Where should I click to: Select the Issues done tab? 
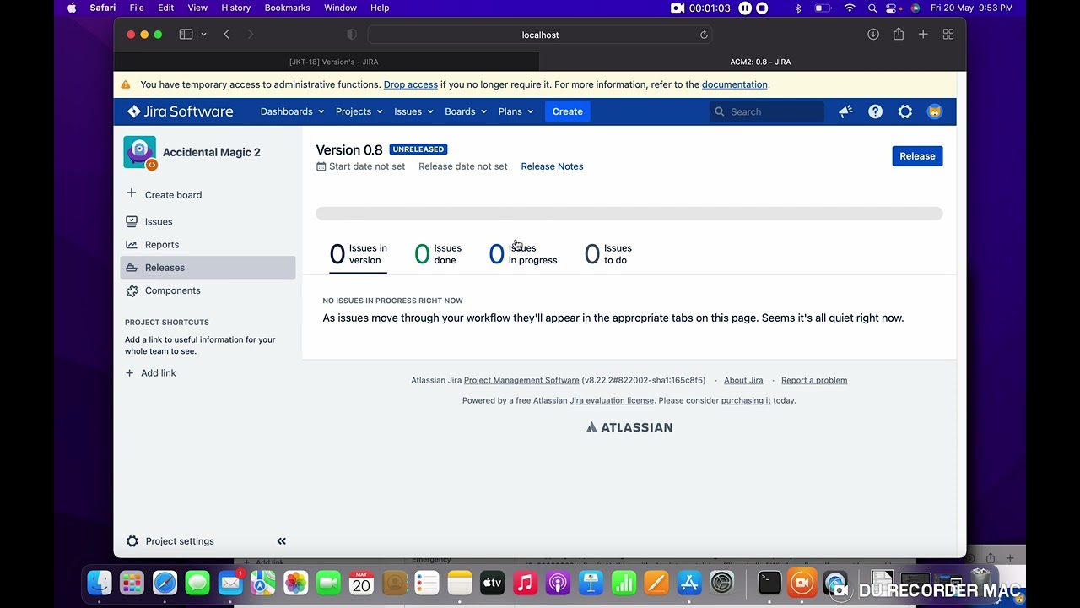point(438,254)
